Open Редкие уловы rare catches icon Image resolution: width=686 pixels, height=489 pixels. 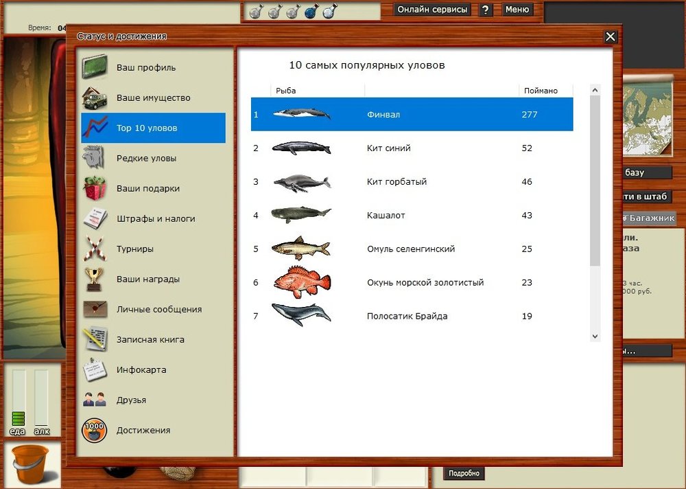click(x=95, y=158)
